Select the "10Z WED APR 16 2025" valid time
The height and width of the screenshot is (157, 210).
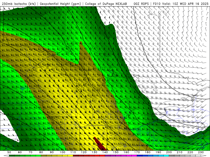(191, 4)
